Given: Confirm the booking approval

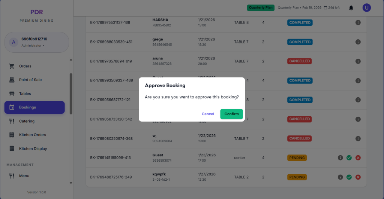Looking at the screenshot, I should [231, 114].
